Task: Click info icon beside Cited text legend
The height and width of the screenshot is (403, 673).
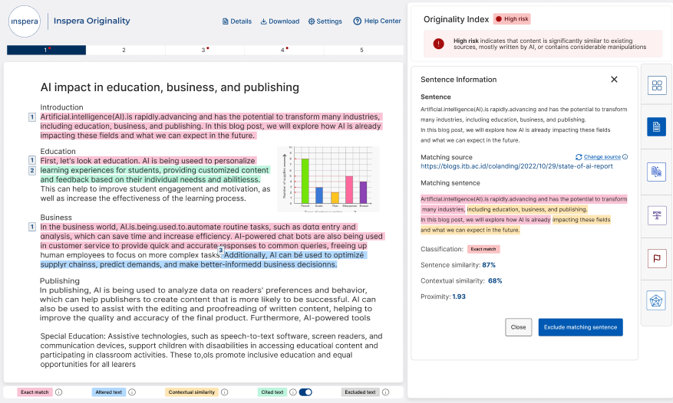Action: click(x=292, y=392)
